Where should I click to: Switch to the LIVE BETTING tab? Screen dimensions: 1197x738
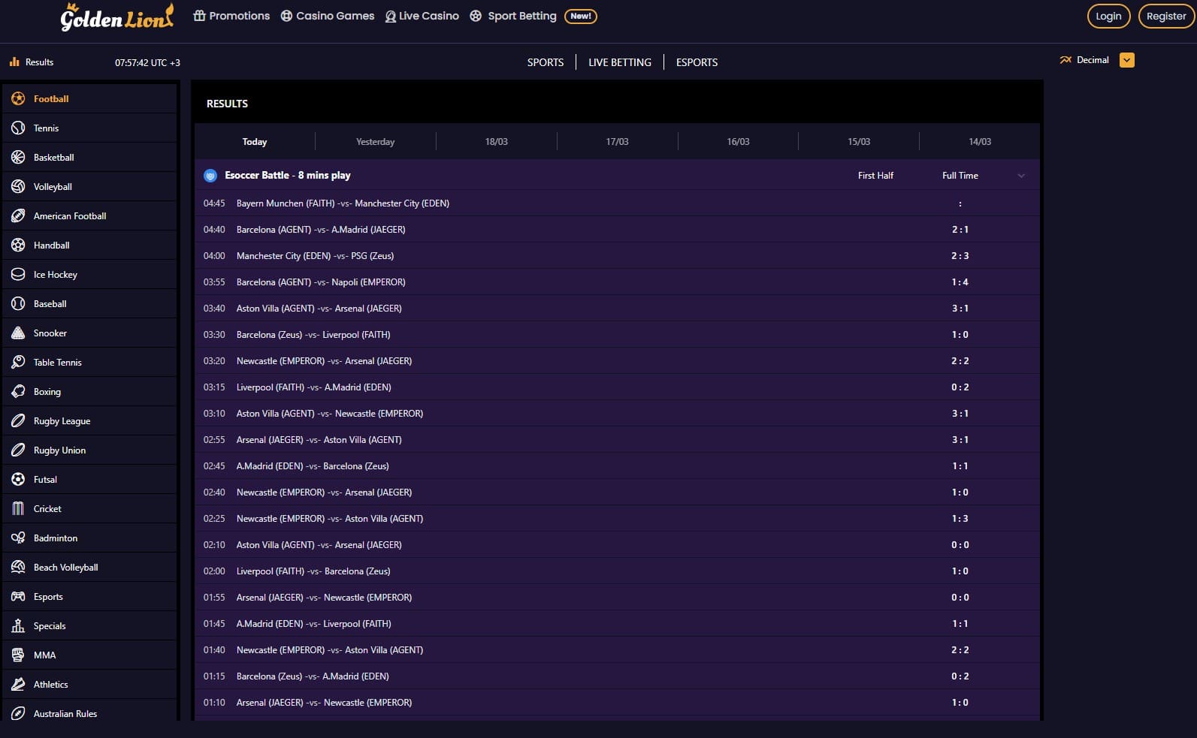(x=620, y=62)
